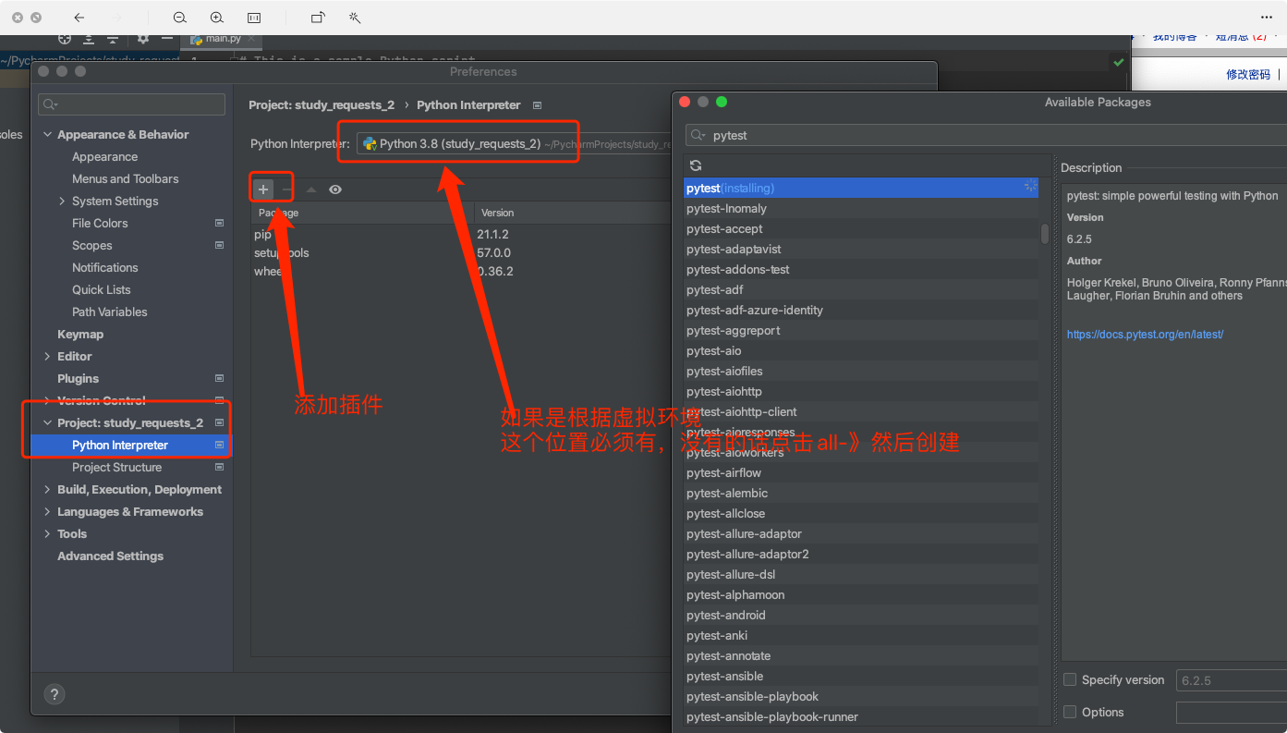Click the upgrade arrow icon above the package table

[x=311, y=189]
